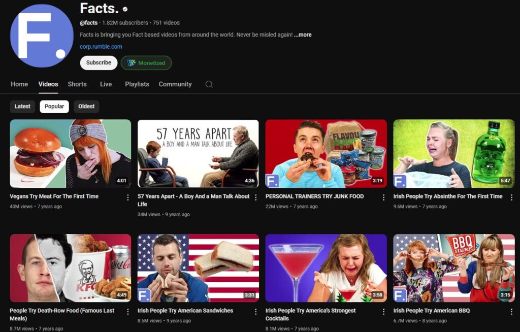The width and height of the screenshot is (520, 332).
Task: Play the Death-Row Food KFC thumbnail
Action: click(70, 268)
